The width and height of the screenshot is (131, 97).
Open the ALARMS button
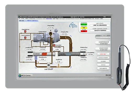click(103, 61)
